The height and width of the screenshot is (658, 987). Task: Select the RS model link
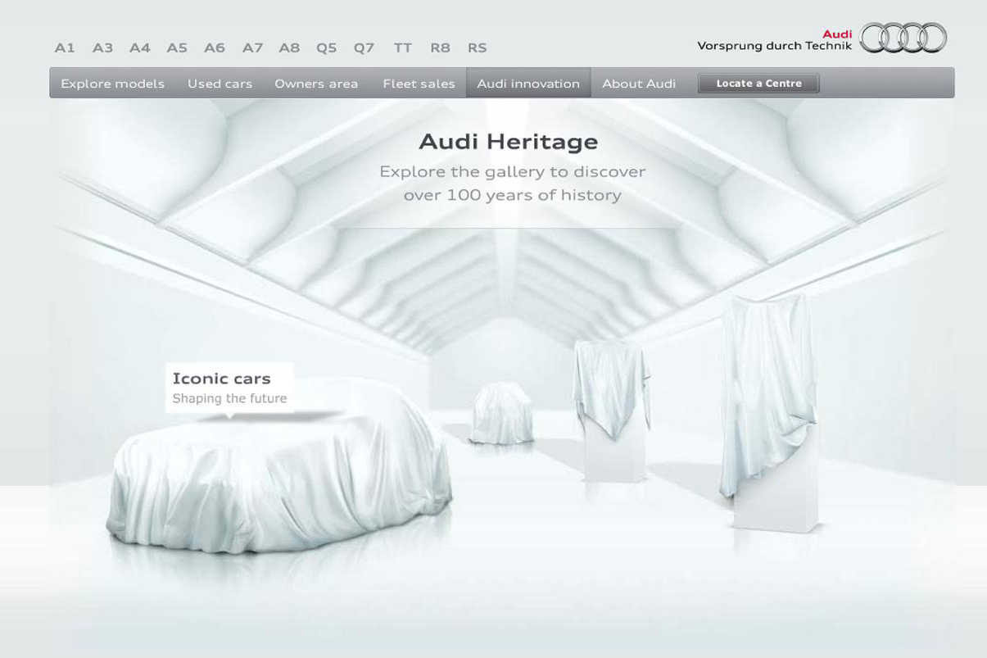coord(477,48)
